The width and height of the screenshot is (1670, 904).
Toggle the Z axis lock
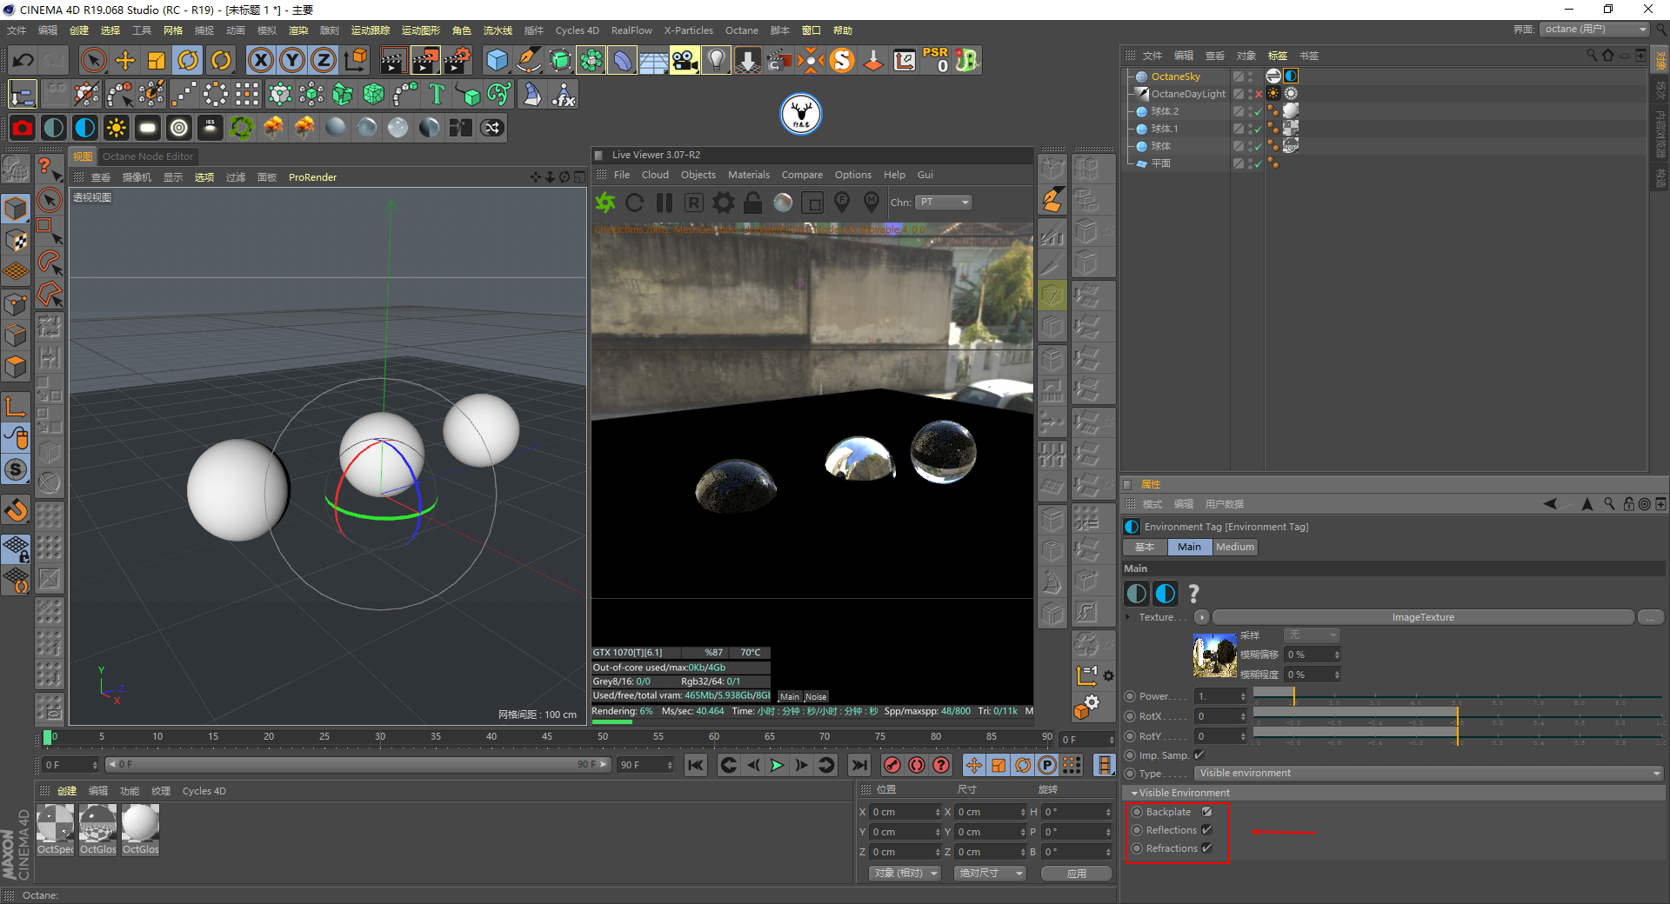324,60
